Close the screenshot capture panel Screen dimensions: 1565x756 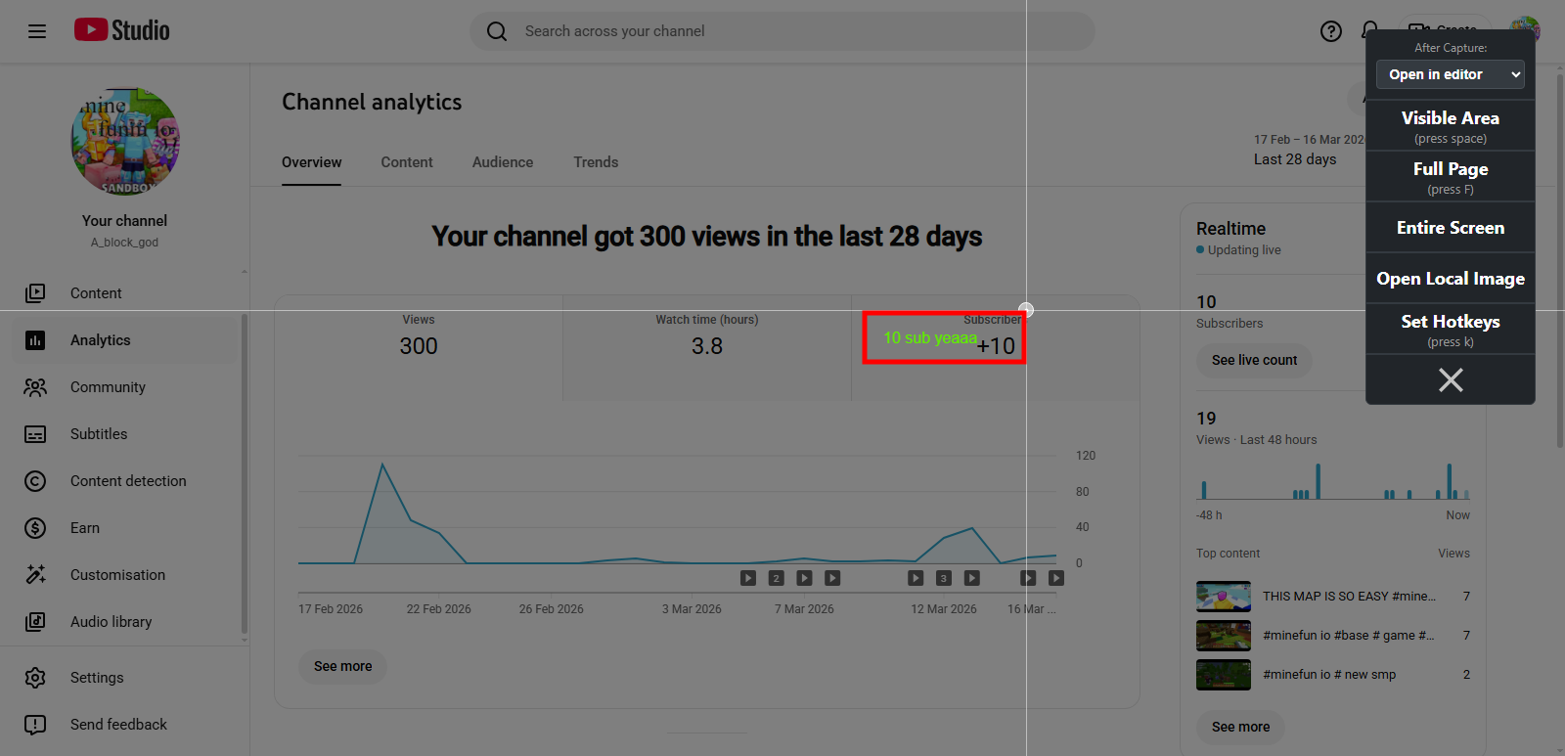[1451, 379]
